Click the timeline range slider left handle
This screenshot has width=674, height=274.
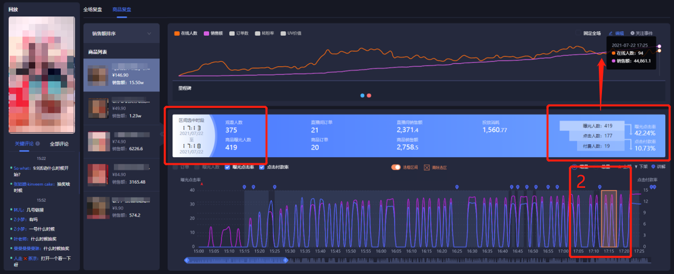pos(187,260)
